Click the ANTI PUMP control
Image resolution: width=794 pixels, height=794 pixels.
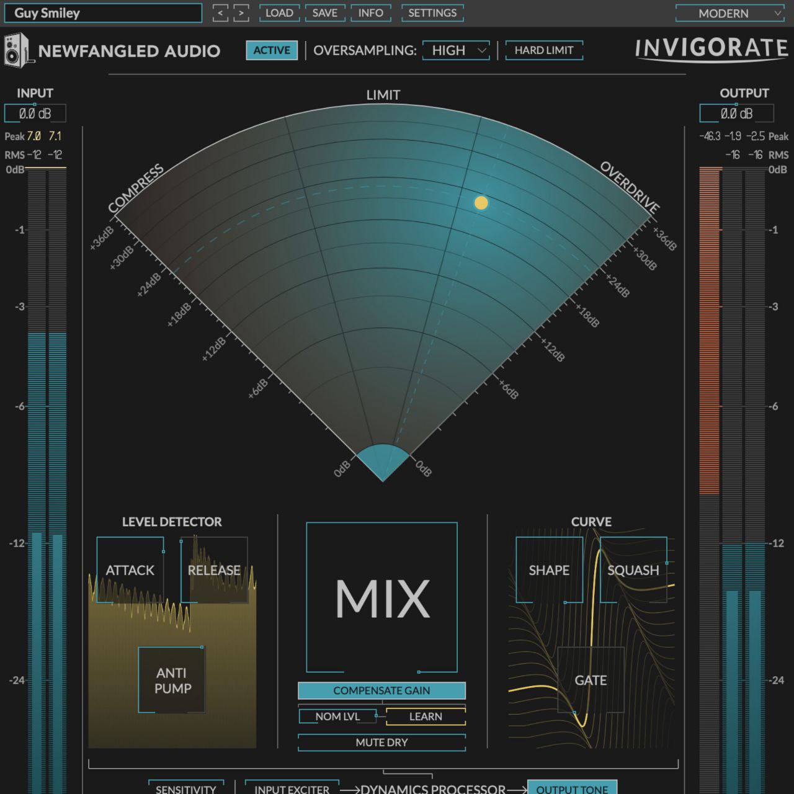[172, 680]
